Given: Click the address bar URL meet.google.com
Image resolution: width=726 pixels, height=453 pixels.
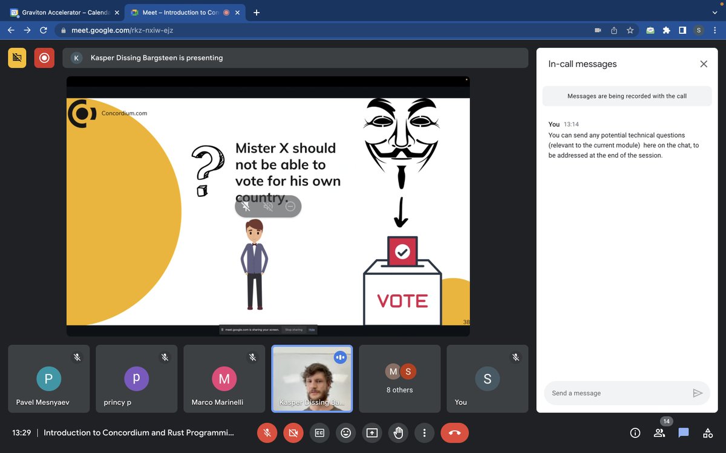Looking at the screenshot, I should (x=122, y=30).
